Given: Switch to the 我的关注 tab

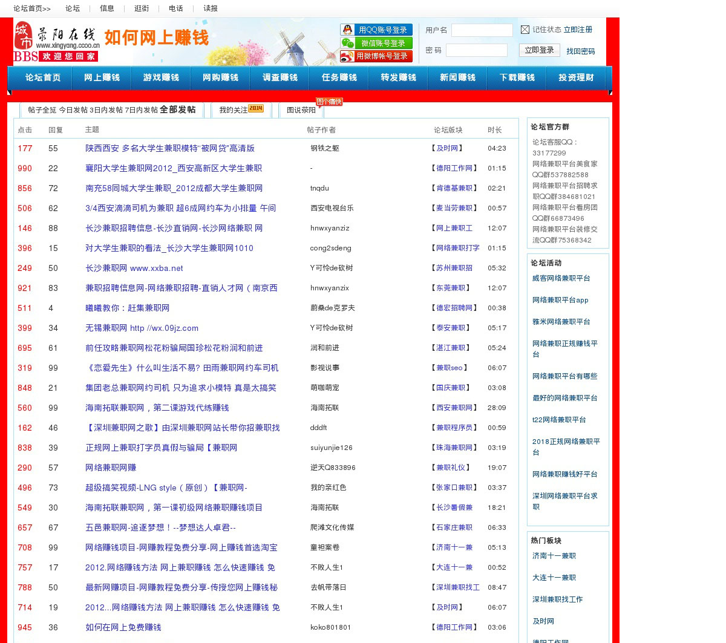Looking at the screenshot, I should [233, 110].
